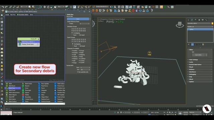Select the Rotate transform tool
Screen dimensions: 214x120
coord(48,7)
